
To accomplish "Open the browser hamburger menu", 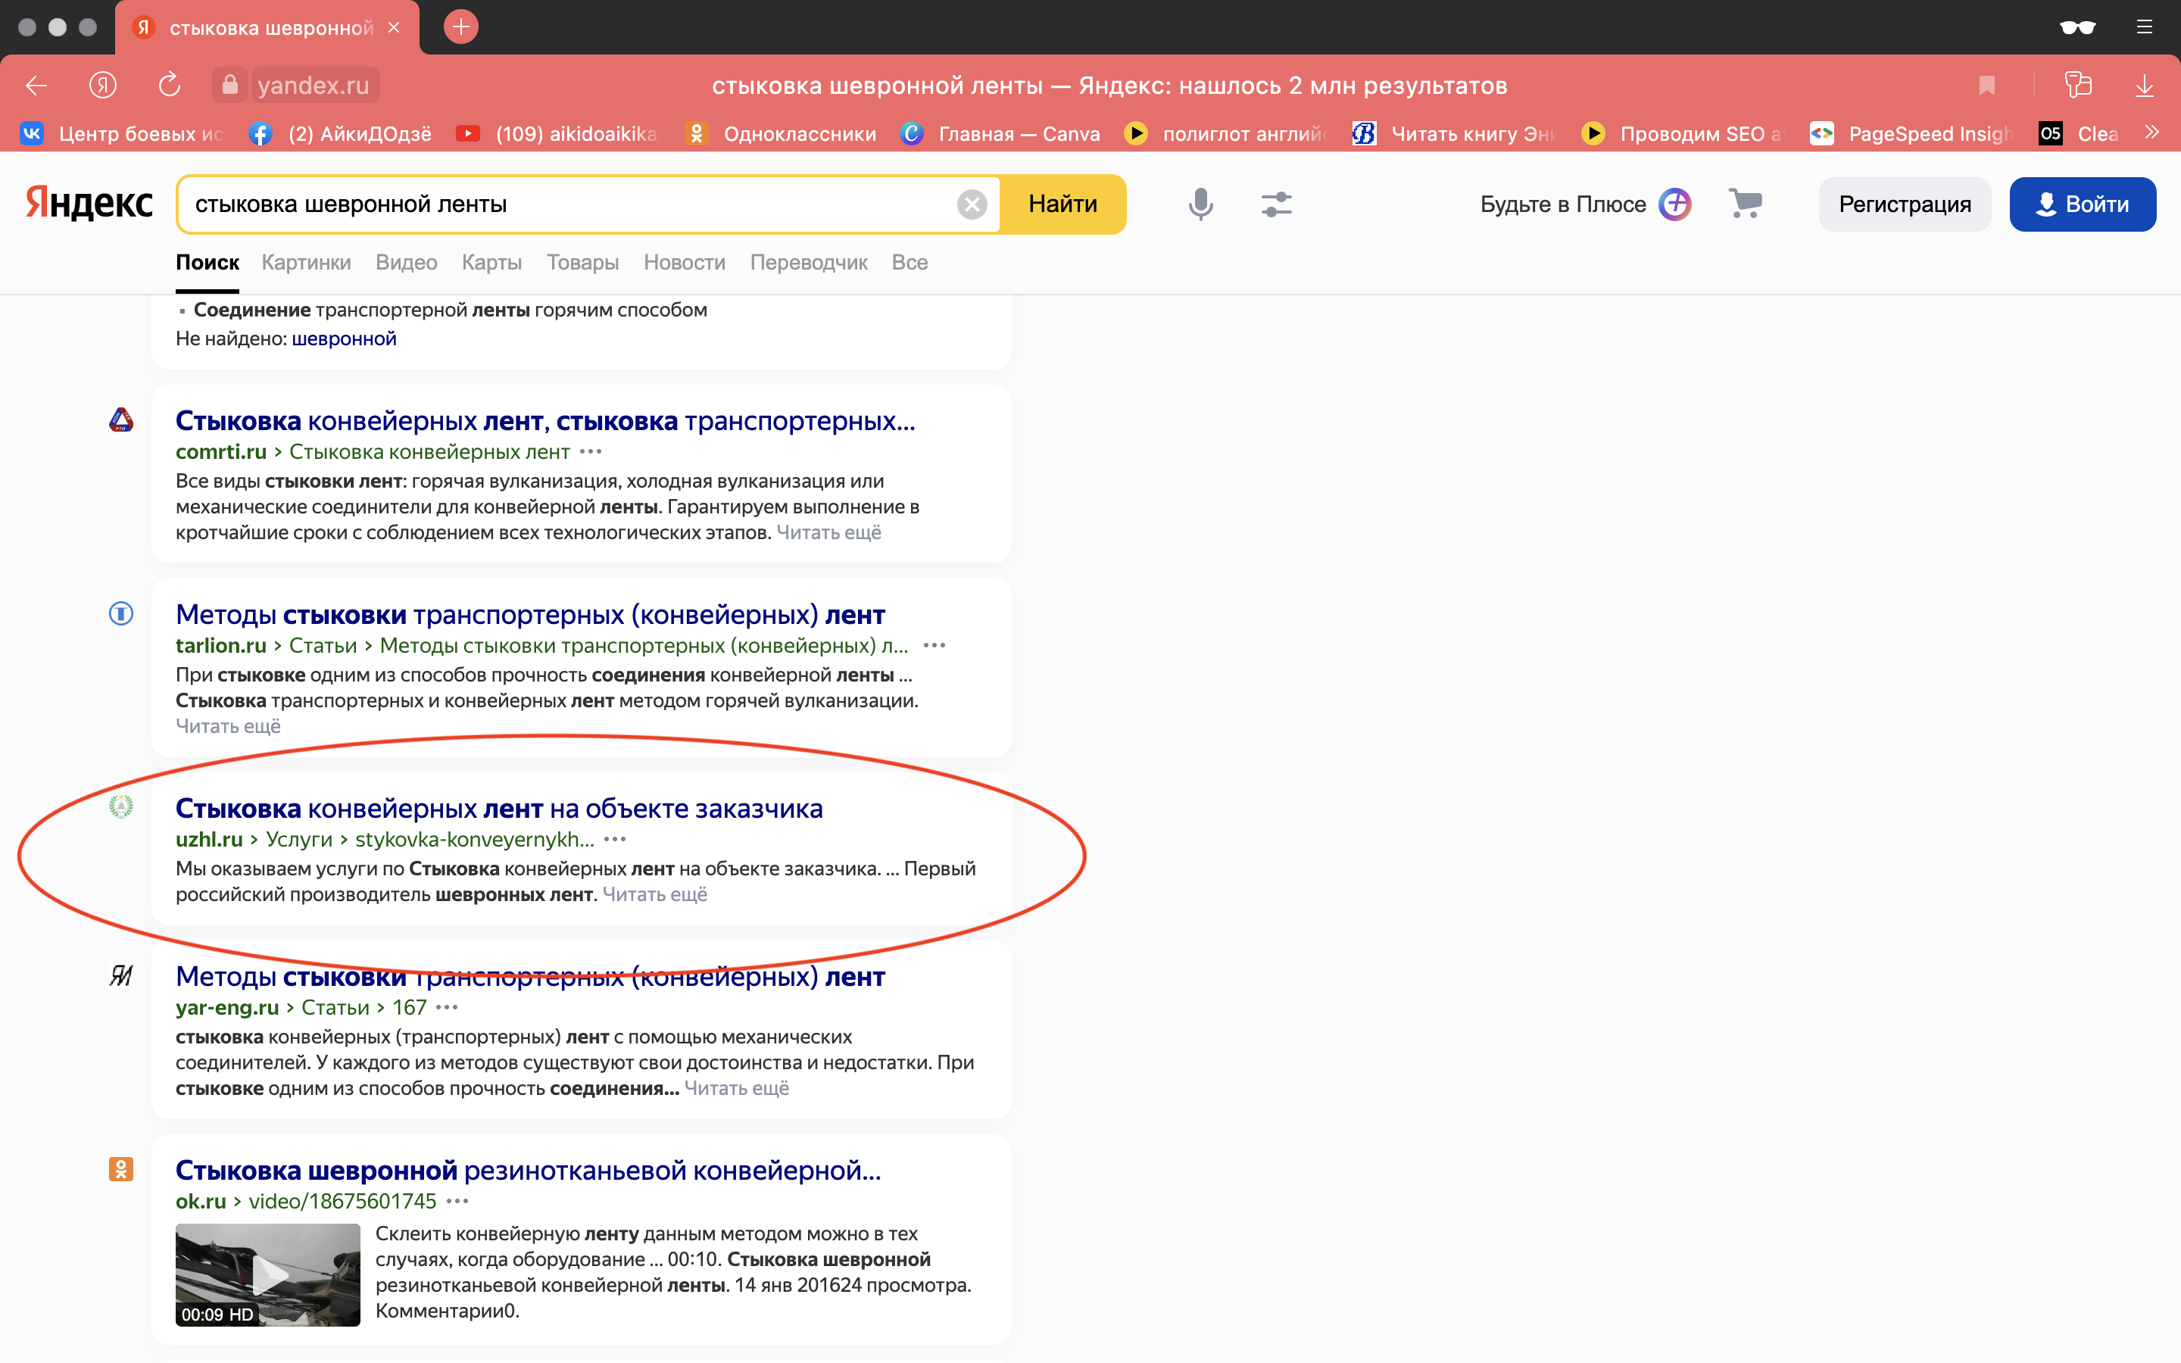I will pos(2144,27).
